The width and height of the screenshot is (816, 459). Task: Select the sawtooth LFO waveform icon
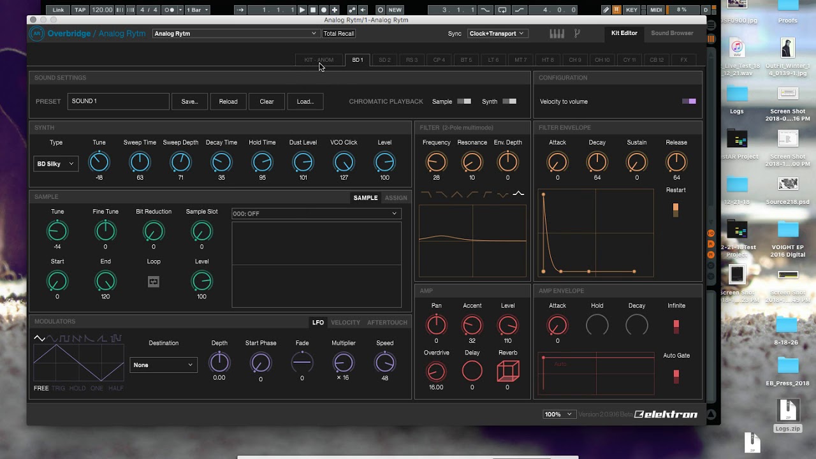pos(78,338)
